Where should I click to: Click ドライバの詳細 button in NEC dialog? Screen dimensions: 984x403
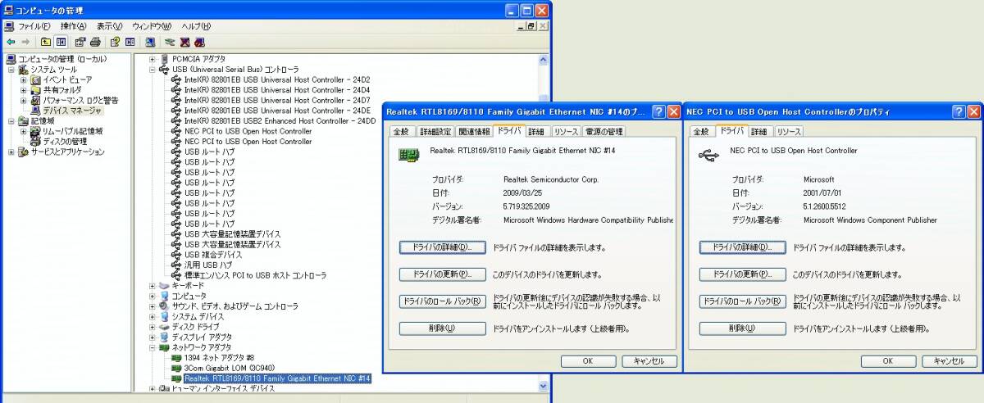742,247
